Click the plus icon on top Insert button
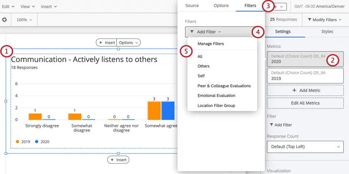This screenshot has height=174, width=349. coord(101,43)
